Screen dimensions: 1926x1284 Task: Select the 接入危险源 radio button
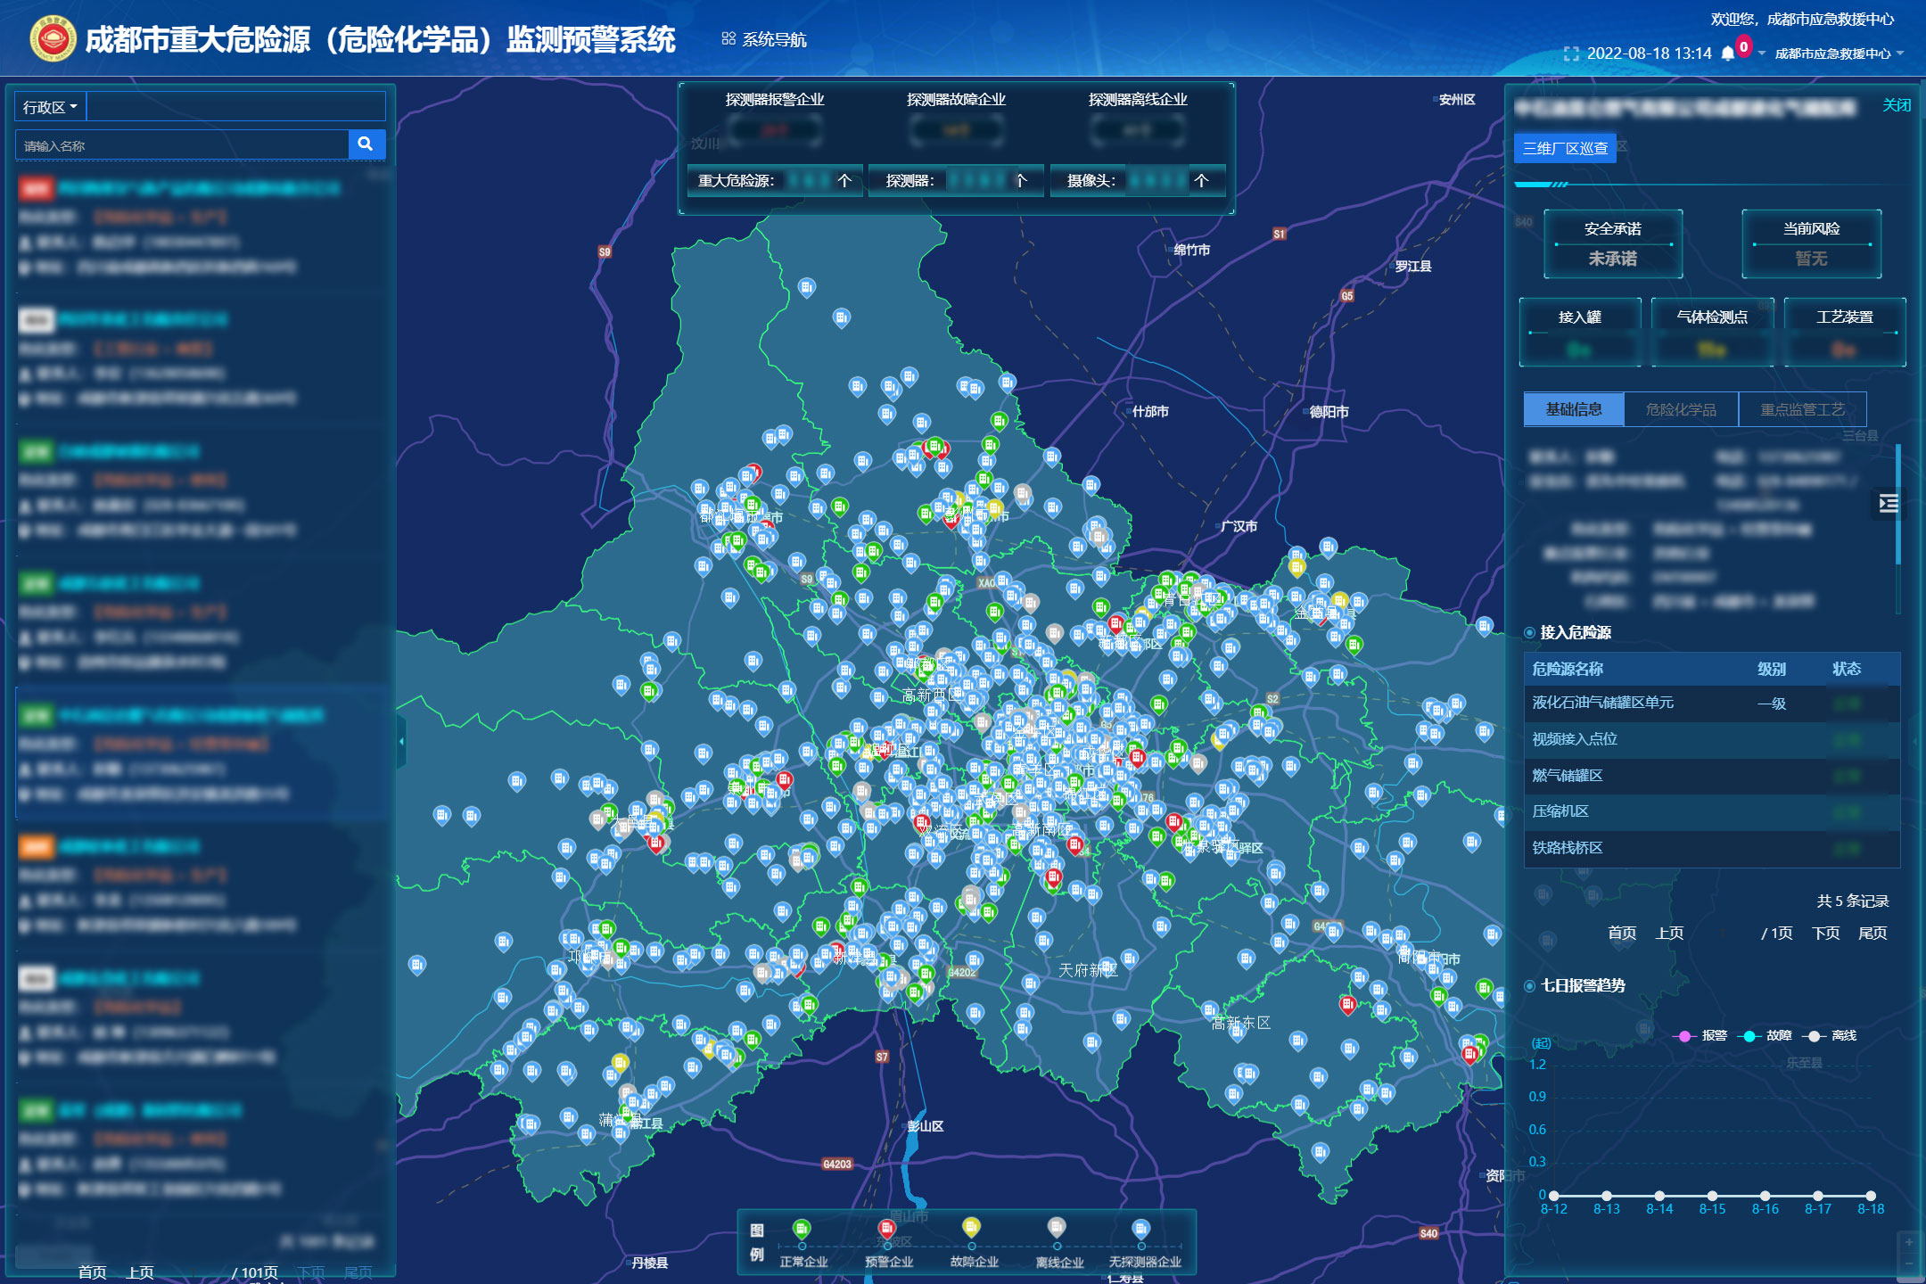(1528, 633)
